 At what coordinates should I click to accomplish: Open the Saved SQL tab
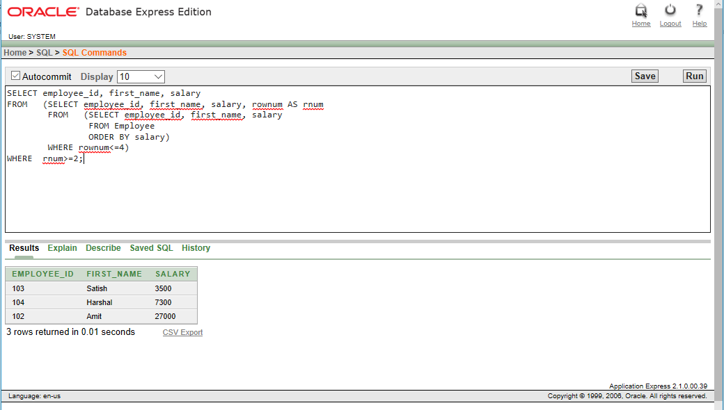(x=151, y=248)
